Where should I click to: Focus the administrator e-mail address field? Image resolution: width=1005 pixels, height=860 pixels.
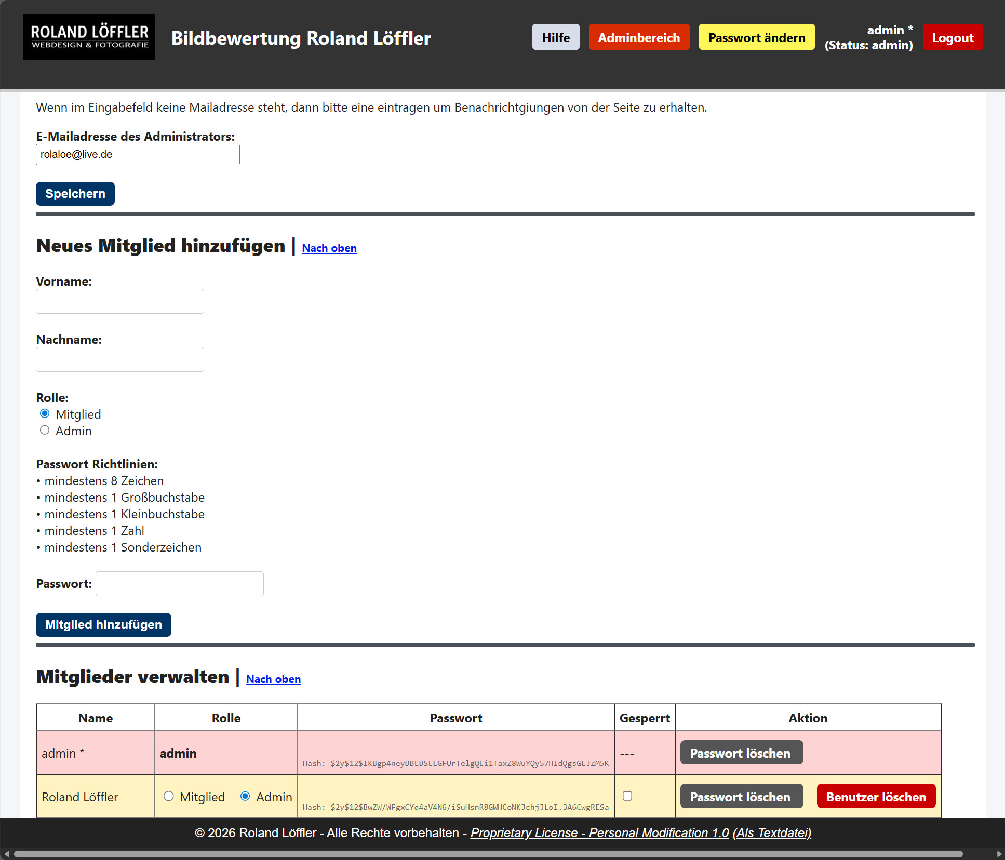coord(138,155)
